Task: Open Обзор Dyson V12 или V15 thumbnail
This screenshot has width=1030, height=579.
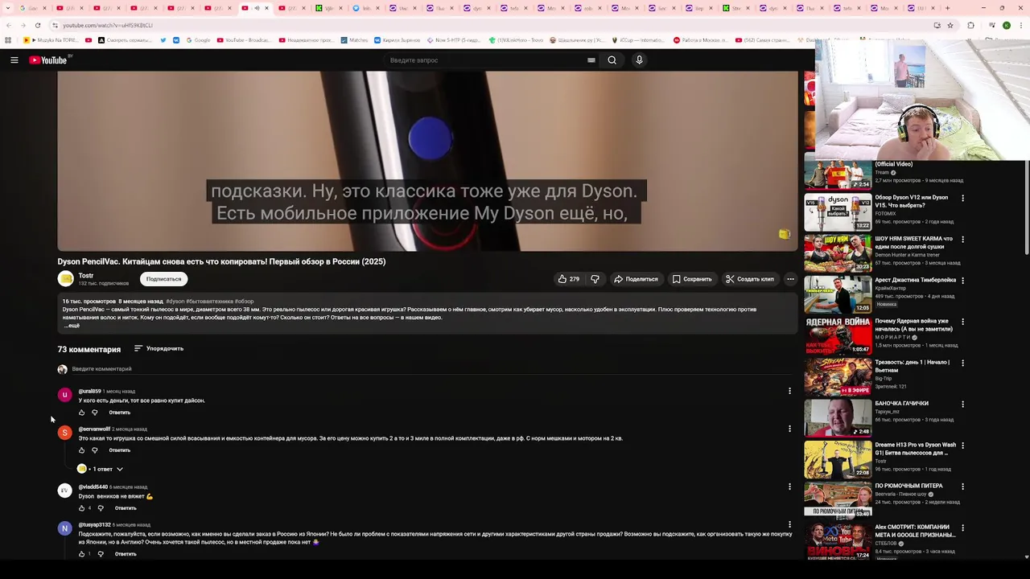Action: point(838,212)
